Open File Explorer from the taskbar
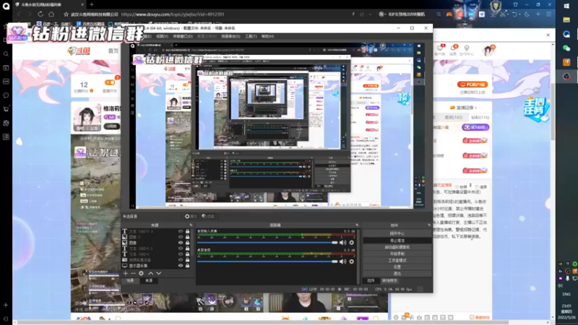Screen dimensions: 578x325 pyautogui.click(x=566, y=20)
